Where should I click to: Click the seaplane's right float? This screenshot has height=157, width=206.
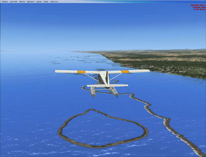pyautogui.click(x=114, y=91)
